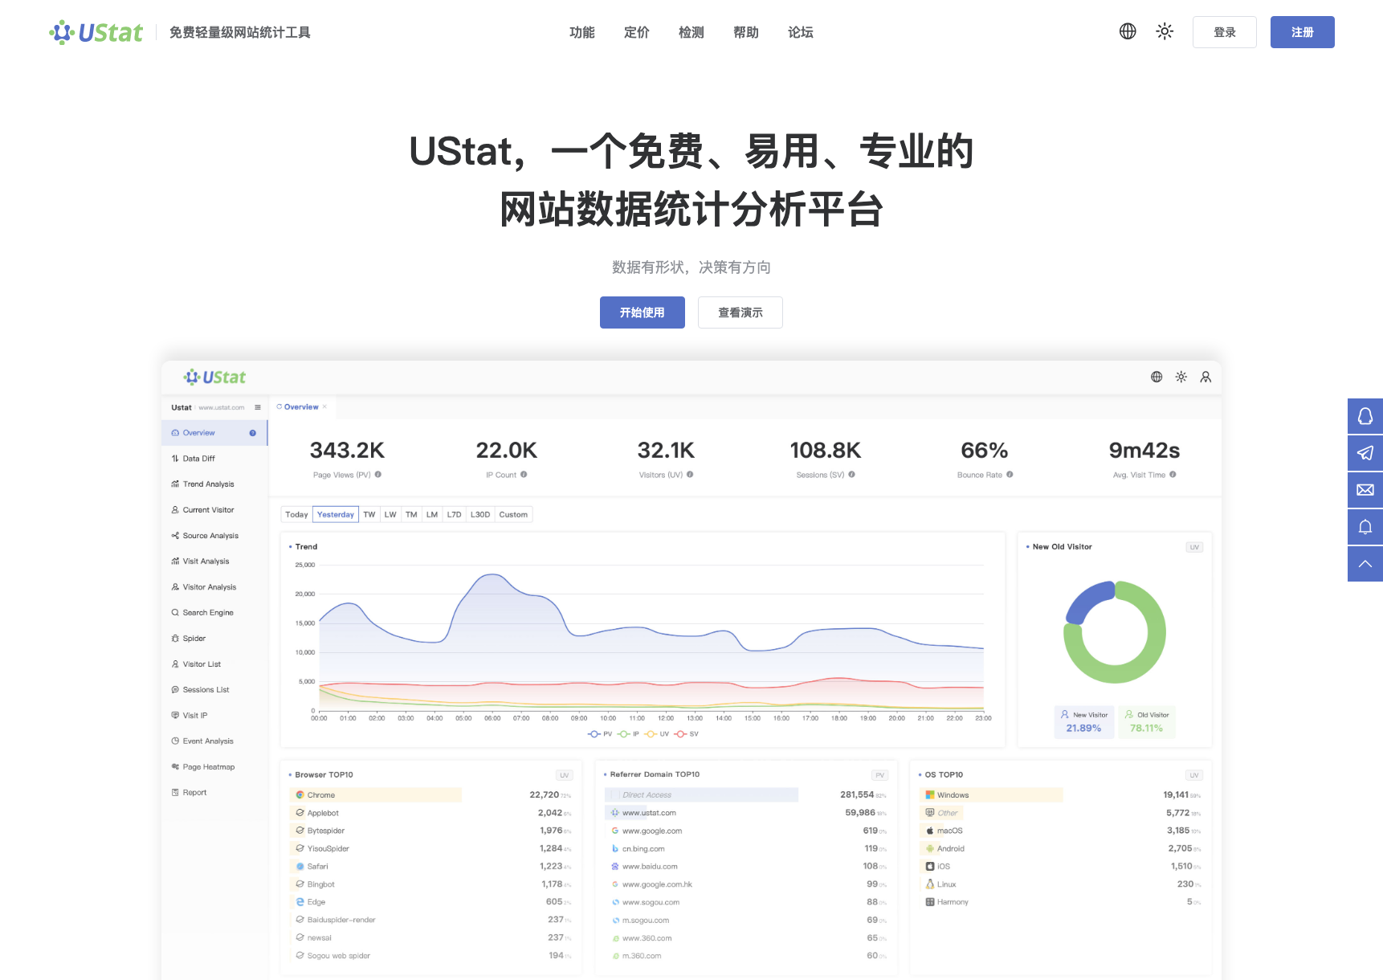
Task: Select the L7D date range tab
Action: (x=455, y=515)
